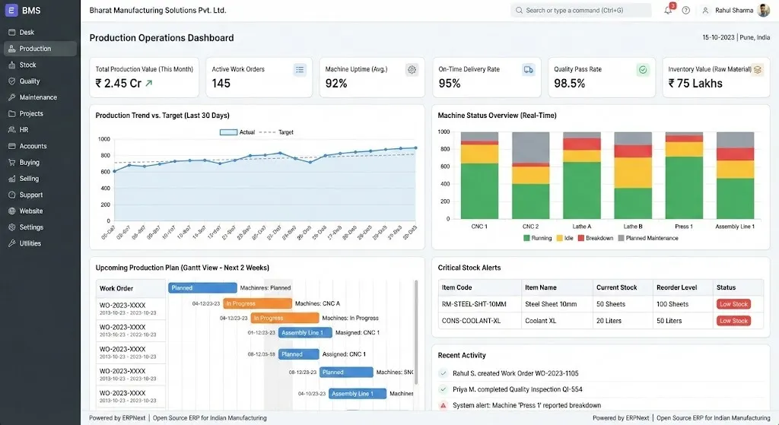Click Rahul Sharma's avatar photo
This screenshot has width=779, height=425.
764,10
